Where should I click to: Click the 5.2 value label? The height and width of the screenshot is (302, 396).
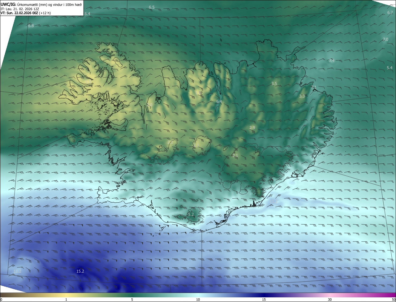191,214
